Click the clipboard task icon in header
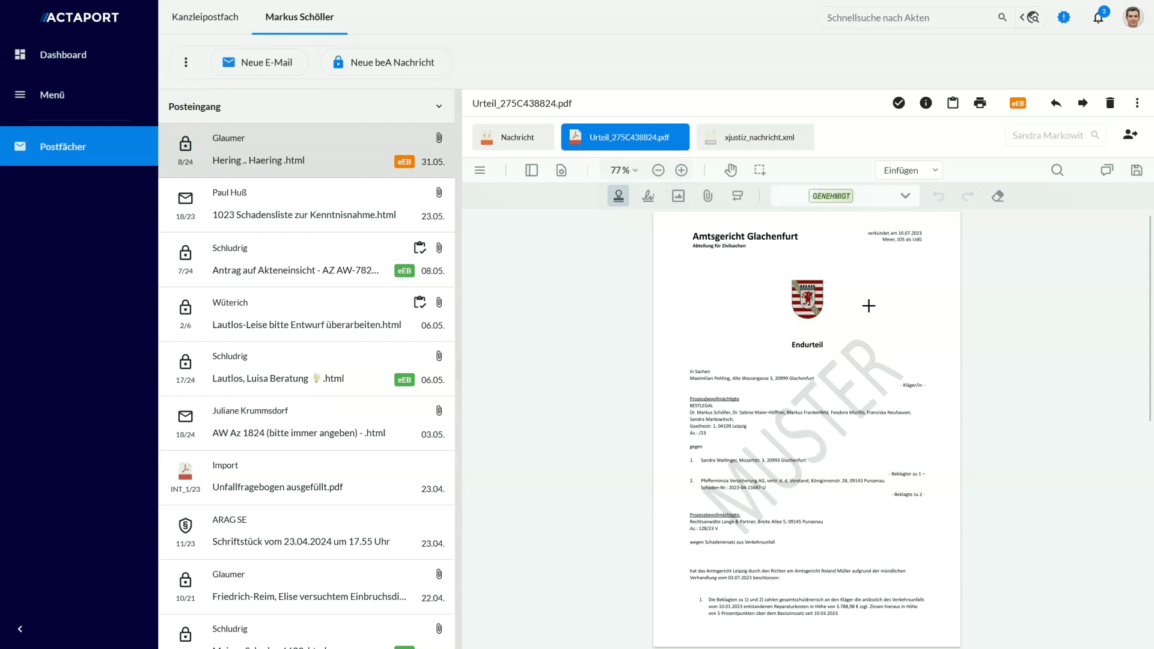The height and width of the screenshot is (649, 1154). [x=953, y=103]
